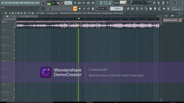The height and width of the screenshot is (103, 184).
Task: Click the 130.000 tempo display
Action: pyautogui.click(x=68, y=3)
